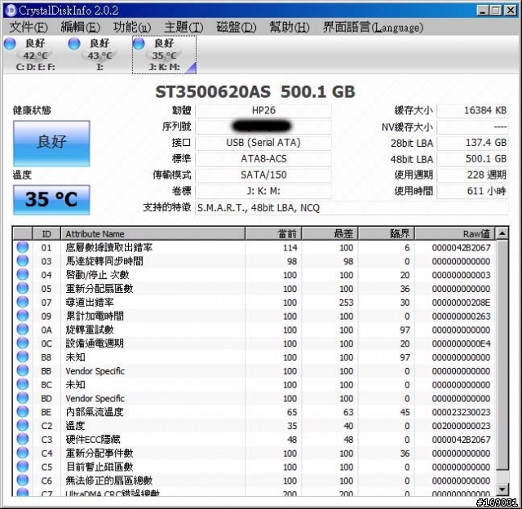Viewport: 522px width, 509px height.
Task: Click the interface field USB (Serial ATA)
Action: [263, 143]
